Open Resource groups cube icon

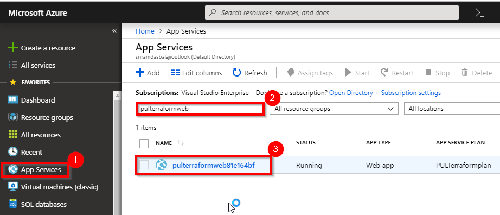pyautogui.click(x=13, y=117)
